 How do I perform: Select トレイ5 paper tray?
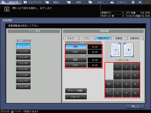[23, 69]
